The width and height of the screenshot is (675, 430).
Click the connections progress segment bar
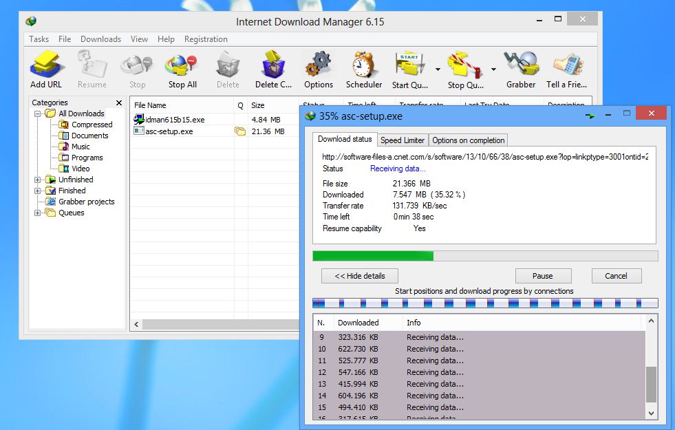485,303
